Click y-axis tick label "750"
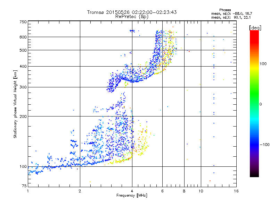278x208 pixels. point(23,22)
